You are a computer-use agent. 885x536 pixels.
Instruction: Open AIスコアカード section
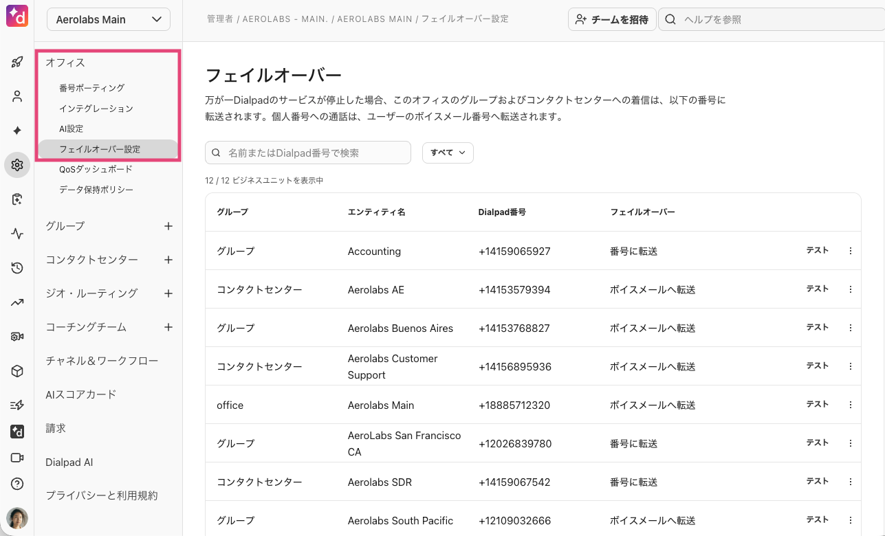80,394
